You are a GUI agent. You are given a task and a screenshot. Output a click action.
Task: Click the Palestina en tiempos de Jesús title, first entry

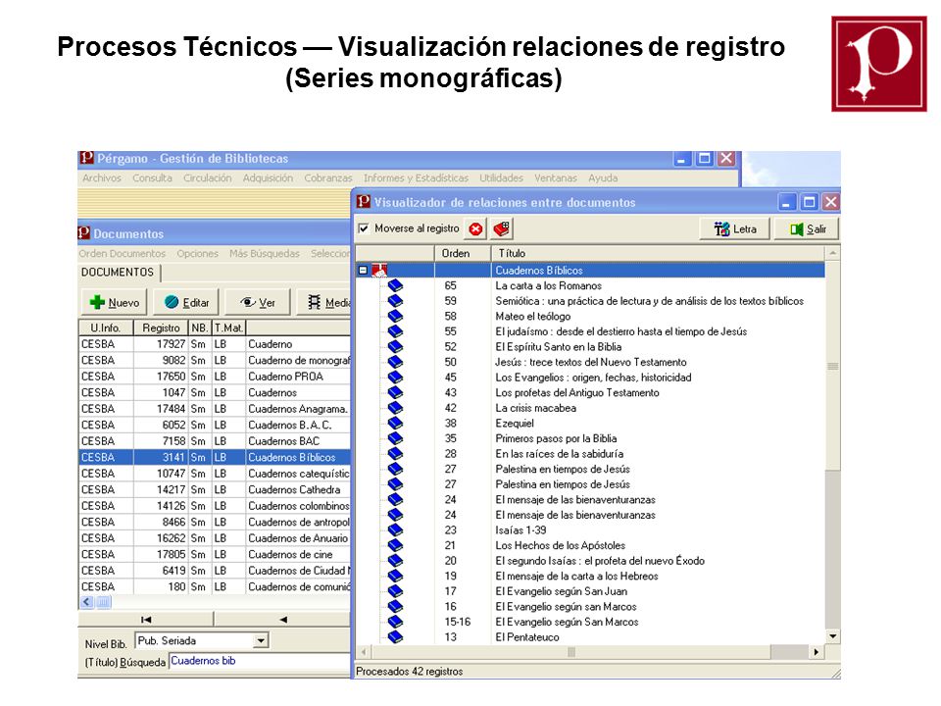(563, 469)
